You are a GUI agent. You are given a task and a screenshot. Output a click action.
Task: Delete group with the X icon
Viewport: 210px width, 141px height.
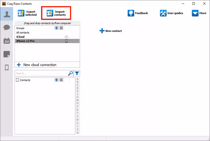pos(61,28)
